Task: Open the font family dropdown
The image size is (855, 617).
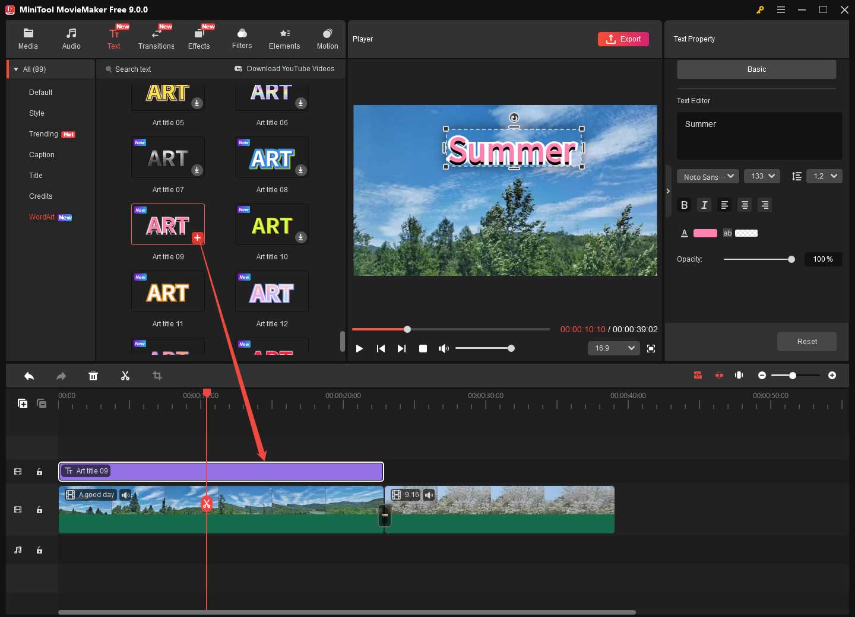Action: pyautogui.click(x=708, y=176)
